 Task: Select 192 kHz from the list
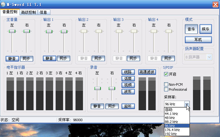(177, 134)
